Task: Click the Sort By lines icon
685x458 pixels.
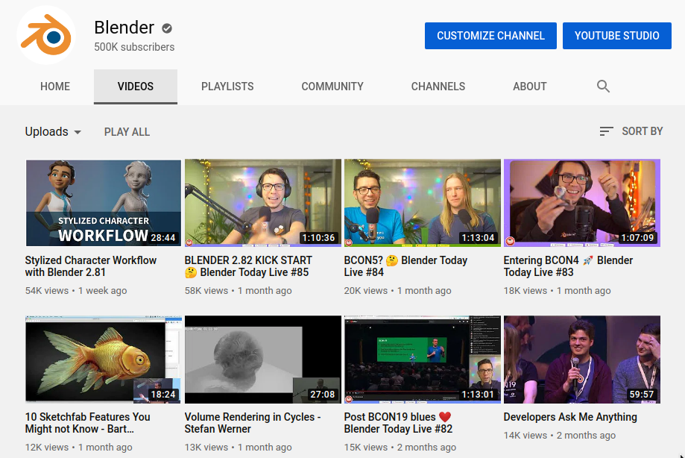Action: (607, 131)
